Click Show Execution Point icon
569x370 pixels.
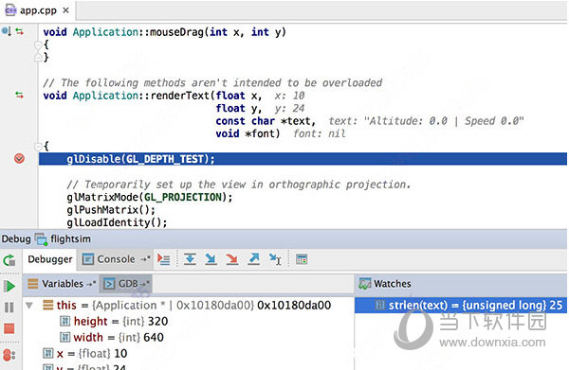click(x=164, y=259)
